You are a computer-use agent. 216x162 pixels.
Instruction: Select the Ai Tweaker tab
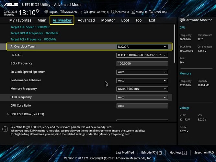coord(62,20)
